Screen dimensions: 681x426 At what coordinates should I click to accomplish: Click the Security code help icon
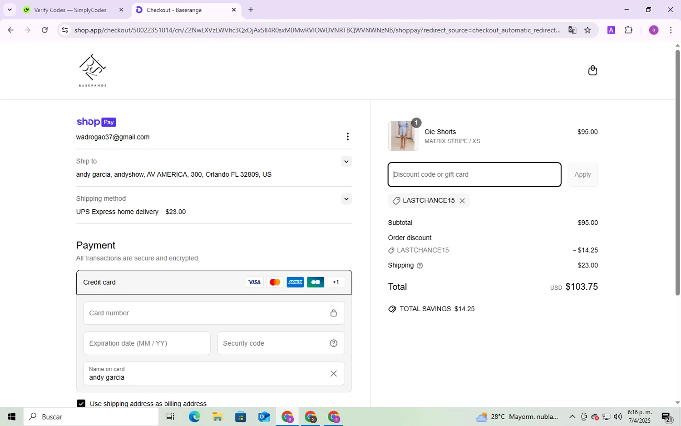334,343
